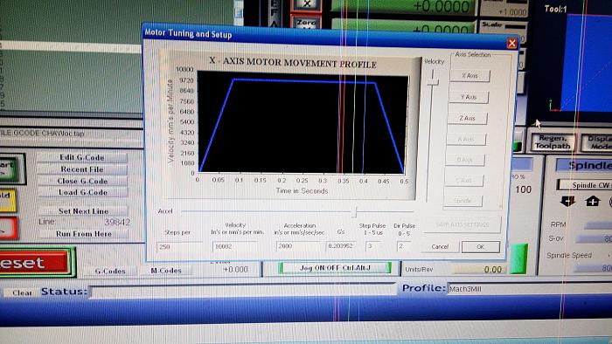This screenshot has height=344, width=612.
Task: Close the Motor Tuning and Setup window
Action: (x=511, y=43)
